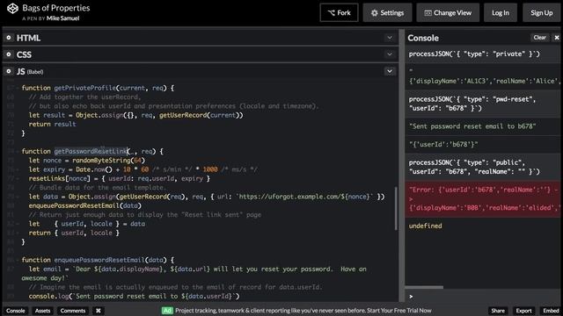Open the CSS panel settings gear

click(9, 54)
